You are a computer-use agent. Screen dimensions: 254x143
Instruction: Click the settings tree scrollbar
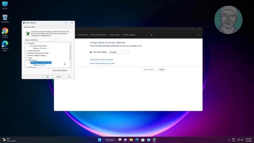tap(70, 52)
